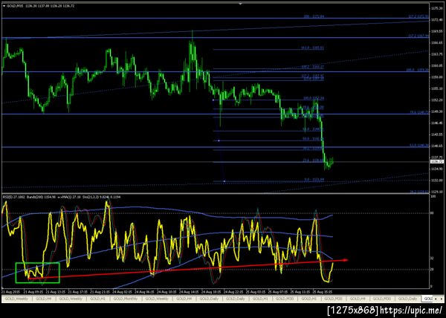The image size is (446, 318).
Task: Click the 1175.20 price on the axis
Action: 436,8
